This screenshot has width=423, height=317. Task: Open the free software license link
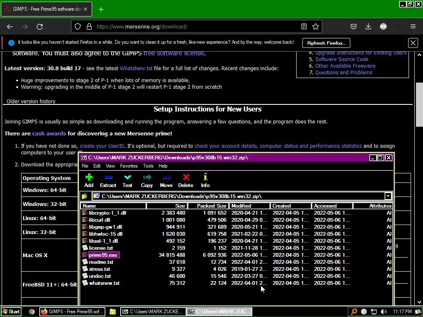click(x=173, y=53)
